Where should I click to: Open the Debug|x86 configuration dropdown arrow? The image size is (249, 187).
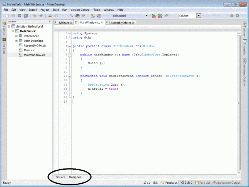pos(146,16)
